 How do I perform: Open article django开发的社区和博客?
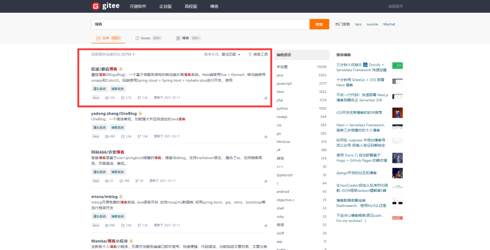tap(357, 173)
